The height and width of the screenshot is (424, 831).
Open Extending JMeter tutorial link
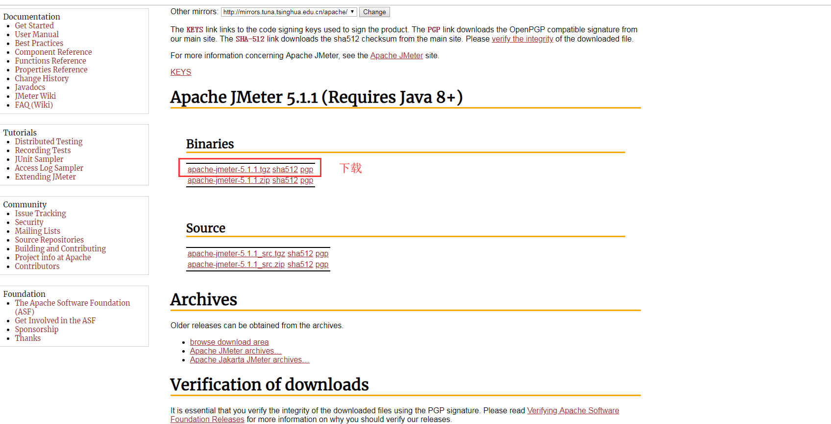(45, 177)
